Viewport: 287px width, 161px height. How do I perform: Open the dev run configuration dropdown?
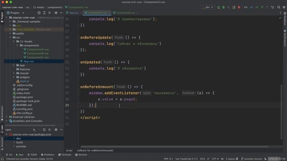(208, 7)
